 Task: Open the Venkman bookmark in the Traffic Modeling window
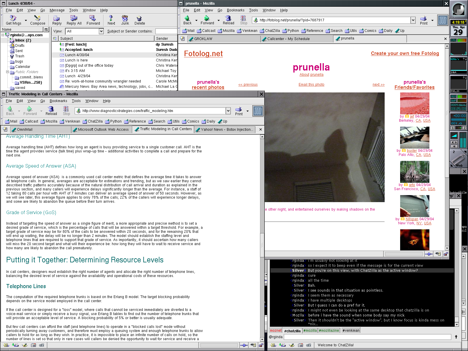[70, 121]
